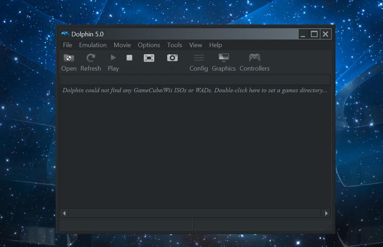Refresh the game list

[x=91, y=63]
